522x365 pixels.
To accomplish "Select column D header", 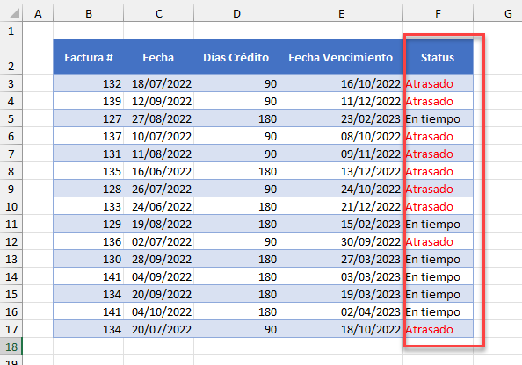I will click(236, 14).
